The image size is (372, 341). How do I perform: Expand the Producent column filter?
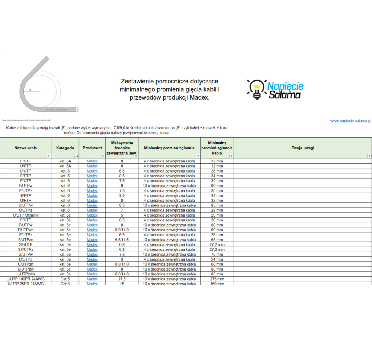(x=103, y=156)
